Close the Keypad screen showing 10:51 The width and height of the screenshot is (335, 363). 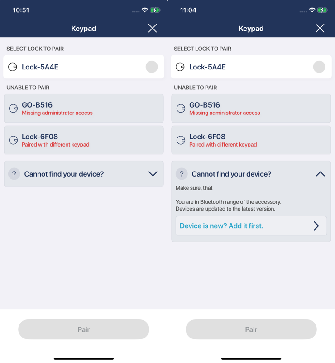point(153,28)
